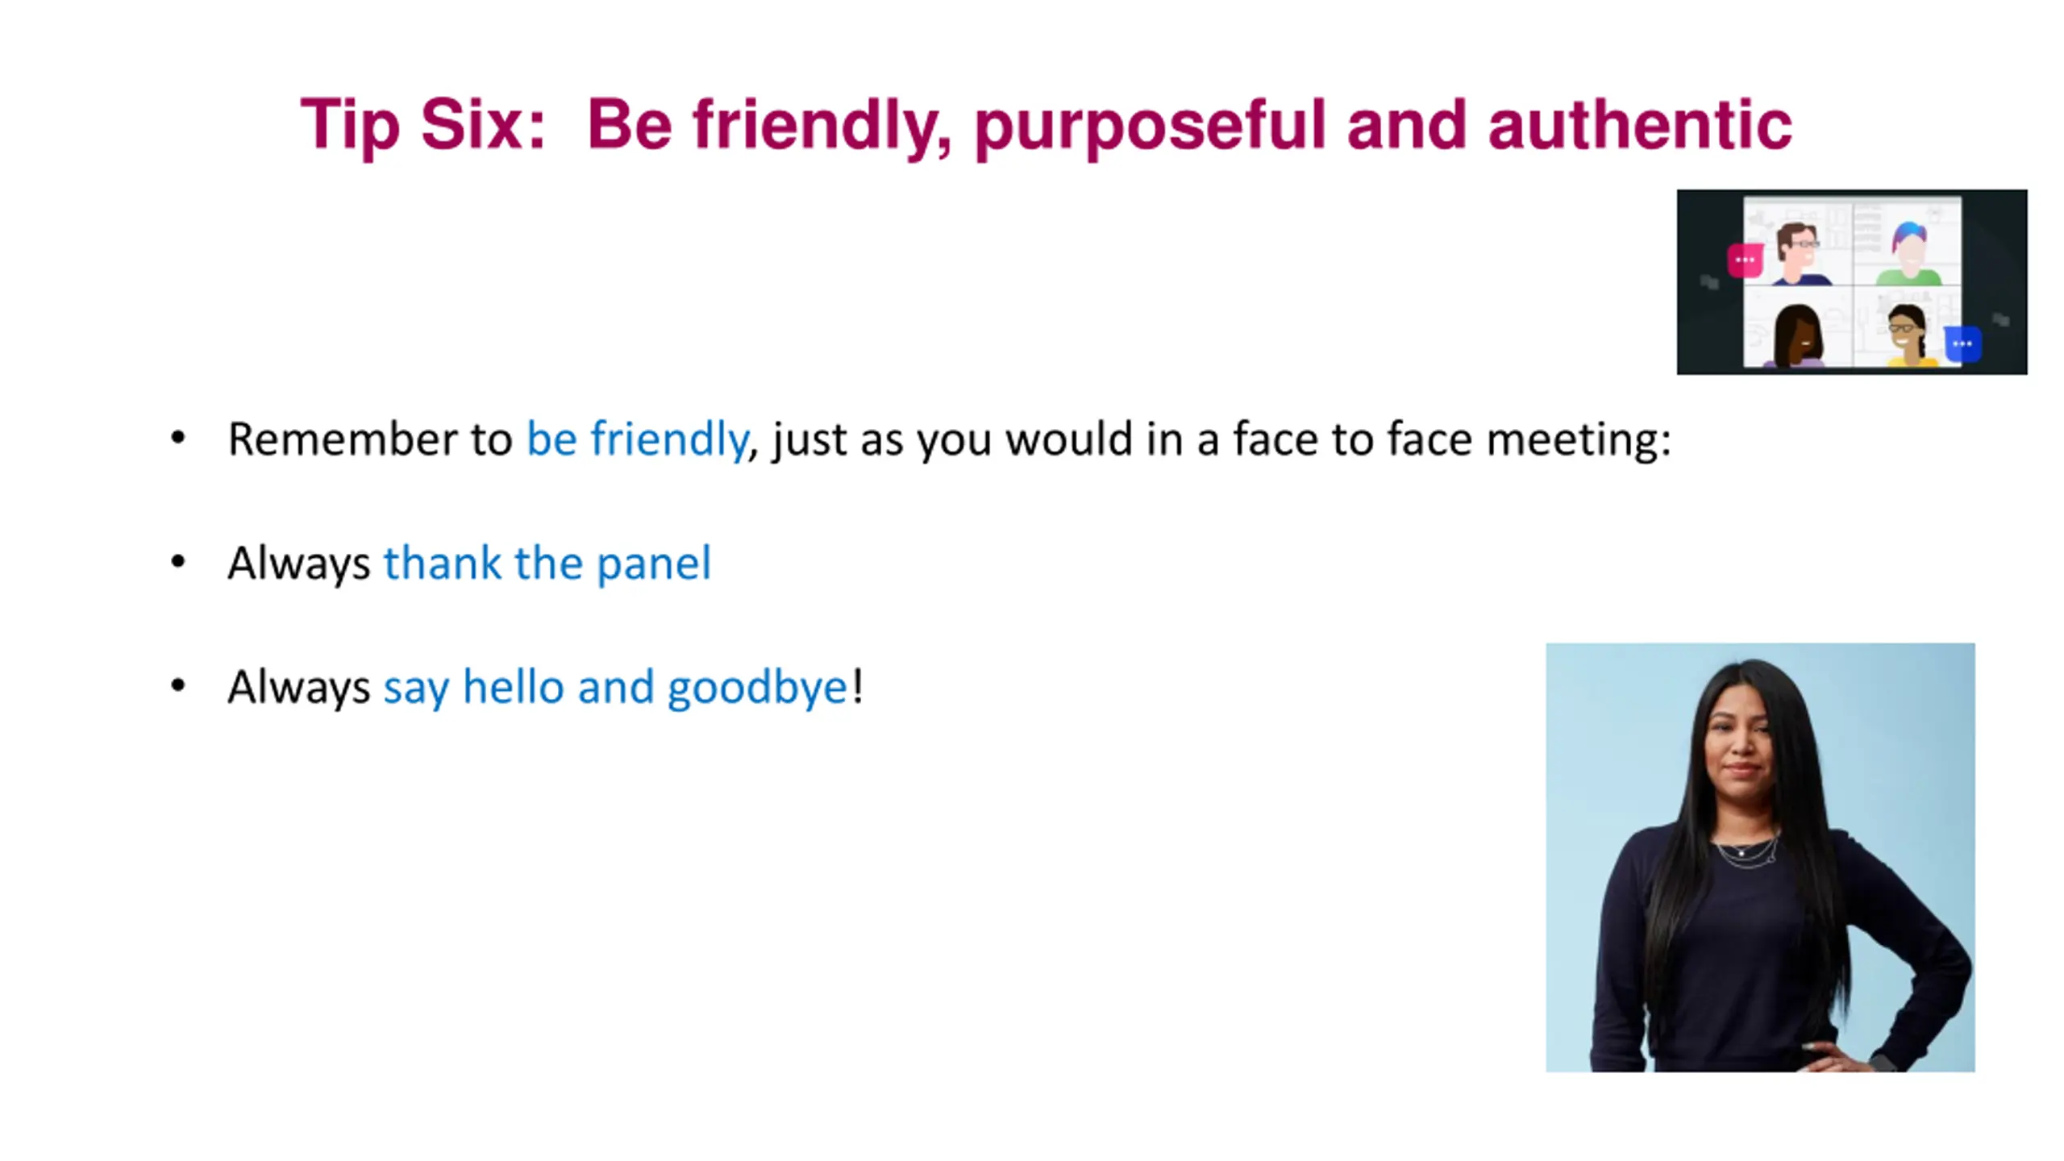Click bullet marker before "Always say hello"
The image size is (2064, 1161).
178,686
